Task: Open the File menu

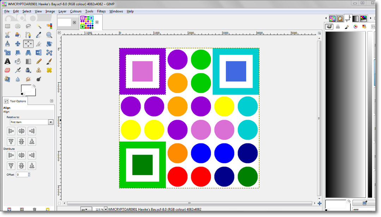Action: click(x=7, y=11)
